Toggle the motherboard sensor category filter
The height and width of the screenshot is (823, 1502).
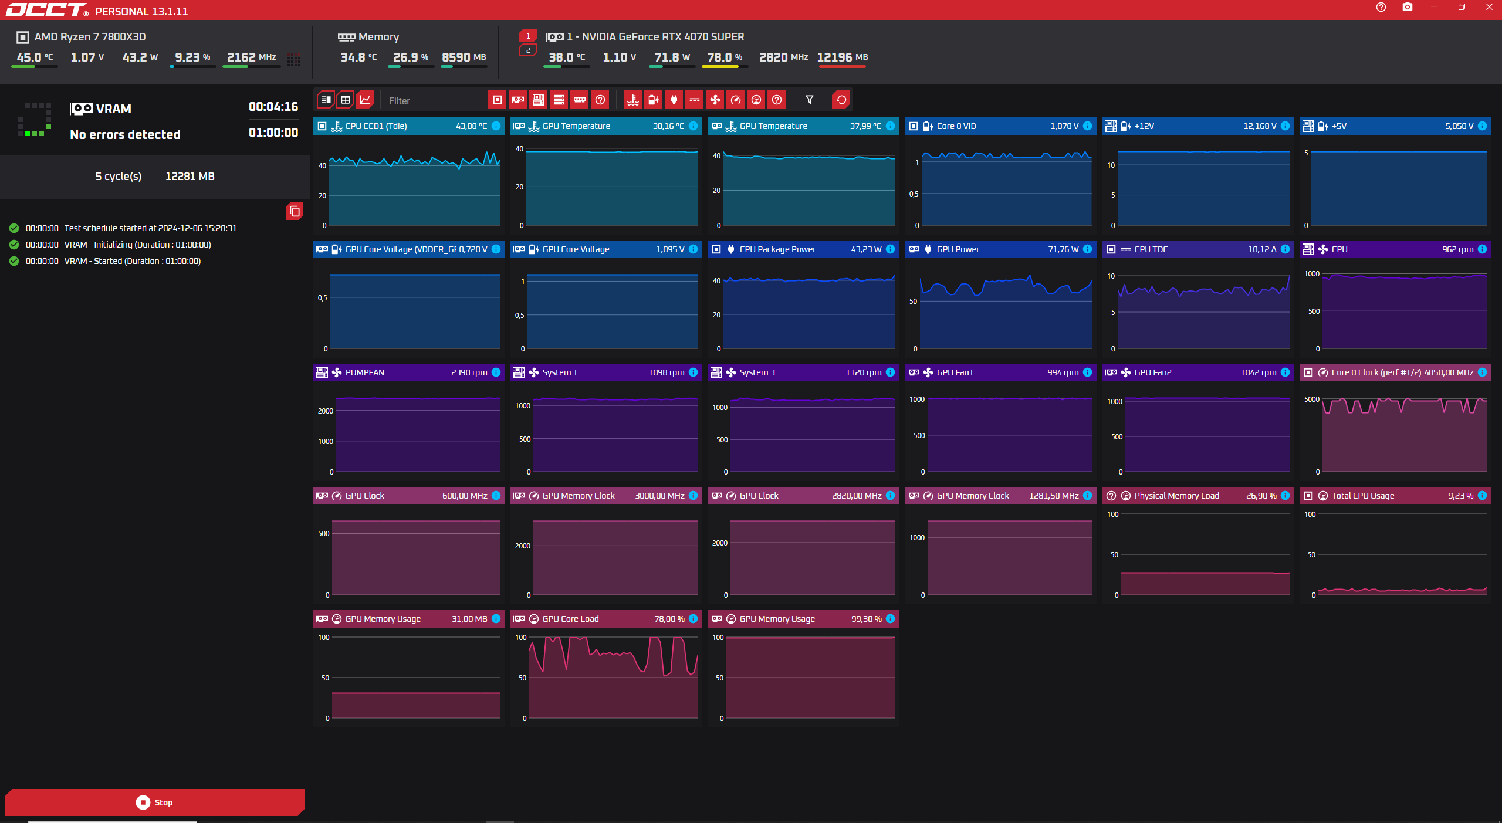click(538, 100)
